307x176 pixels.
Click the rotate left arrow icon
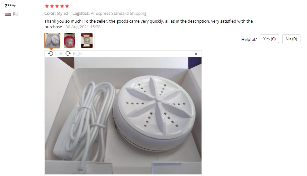pos(50,53)
